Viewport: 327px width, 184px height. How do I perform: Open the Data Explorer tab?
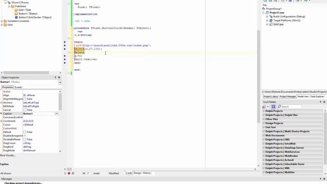click(x=317, y=97)
